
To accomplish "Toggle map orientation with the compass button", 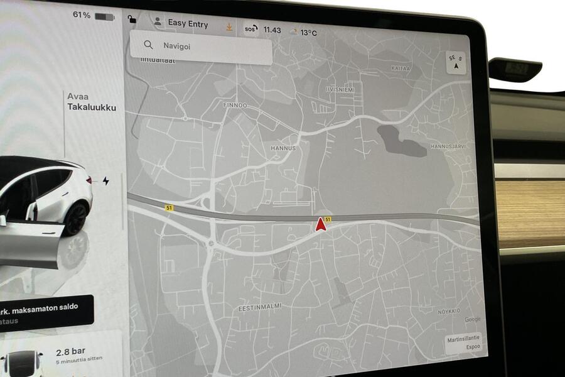I will tap(455, 63).
